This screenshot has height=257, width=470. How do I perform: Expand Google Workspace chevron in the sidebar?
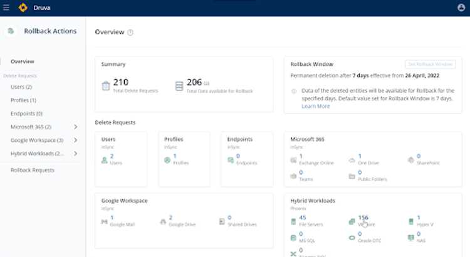76,140
